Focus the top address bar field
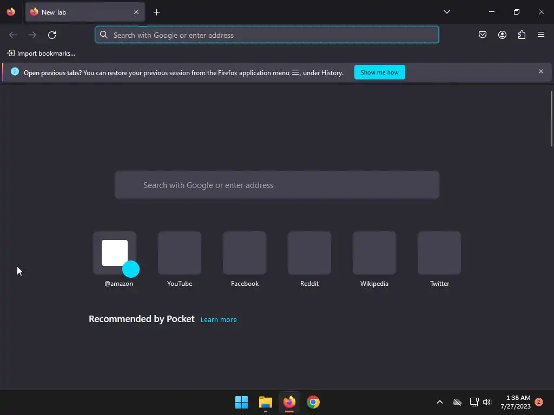The width and height of the screenshot is (554, 415). (x=267, y=35)
